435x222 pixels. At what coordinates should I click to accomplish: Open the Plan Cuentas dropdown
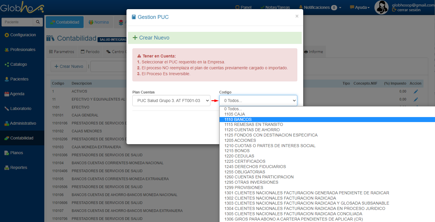click(x=171, y=101)
